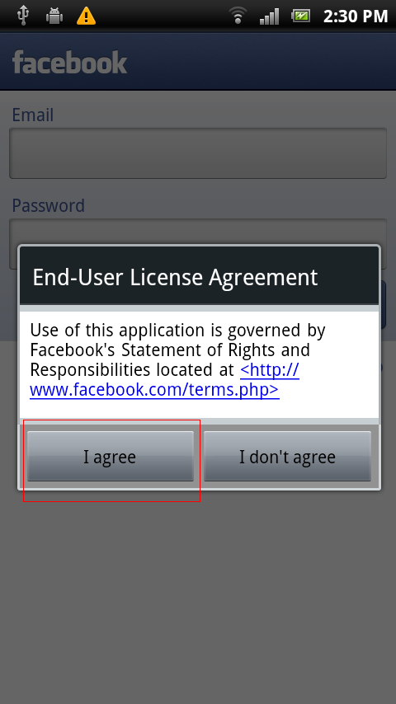Tap the 2:30 PM clock
This screenshot has height=704, width=396.
[x=355, y=16]
